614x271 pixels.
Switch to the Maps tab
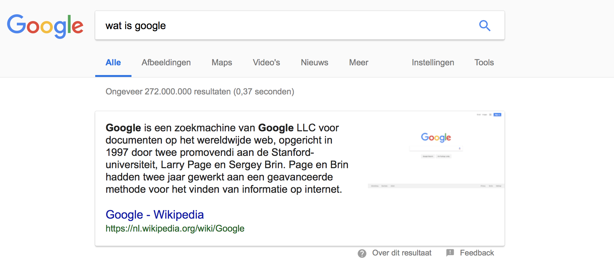coord(222,62)
